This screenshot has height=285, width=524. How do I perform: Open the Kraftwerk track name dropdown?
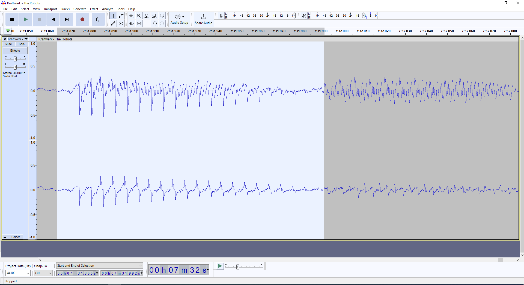(x=18, y=39)
